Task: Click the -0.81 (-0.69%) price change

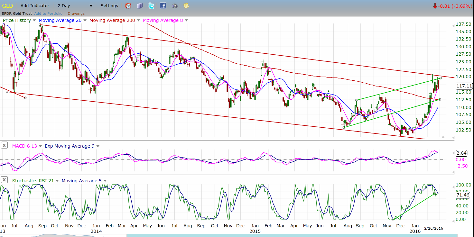Action: (x=455, y=6)
